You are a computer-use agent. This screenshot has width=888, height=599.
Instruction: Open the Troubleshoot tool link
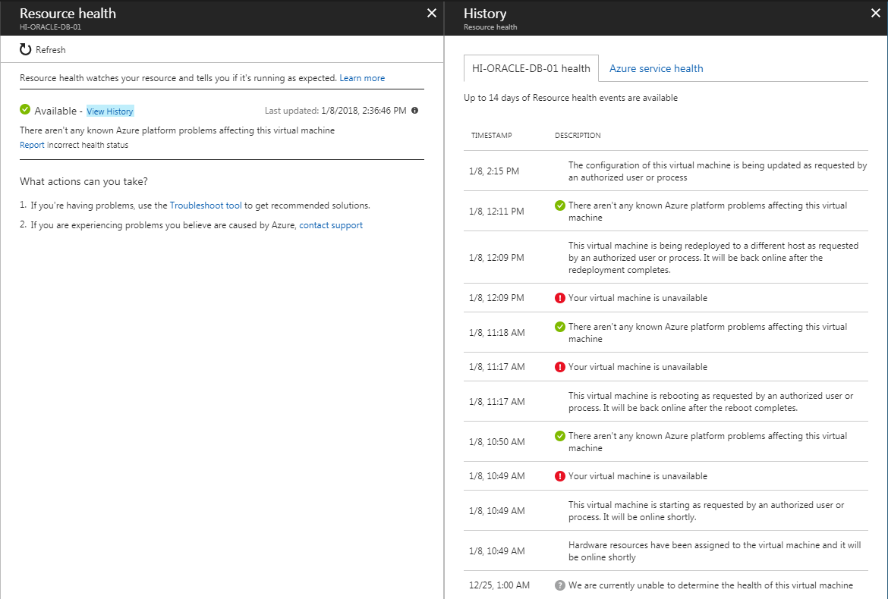click(x=205, y=205)
